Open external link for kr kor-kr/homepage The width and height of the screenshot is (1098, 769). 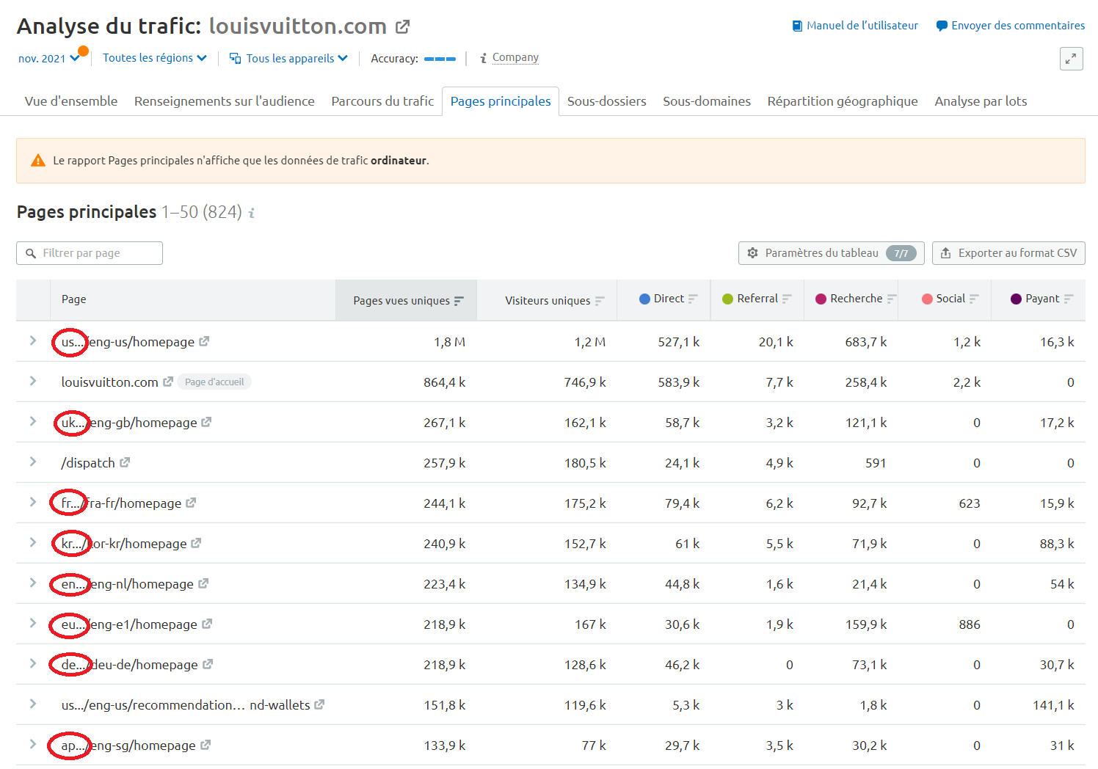pyautogui.click(x=196, y=543)
